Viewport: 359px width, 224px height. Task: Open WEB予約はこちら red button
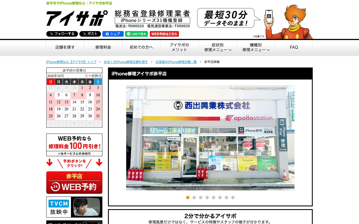164,34
